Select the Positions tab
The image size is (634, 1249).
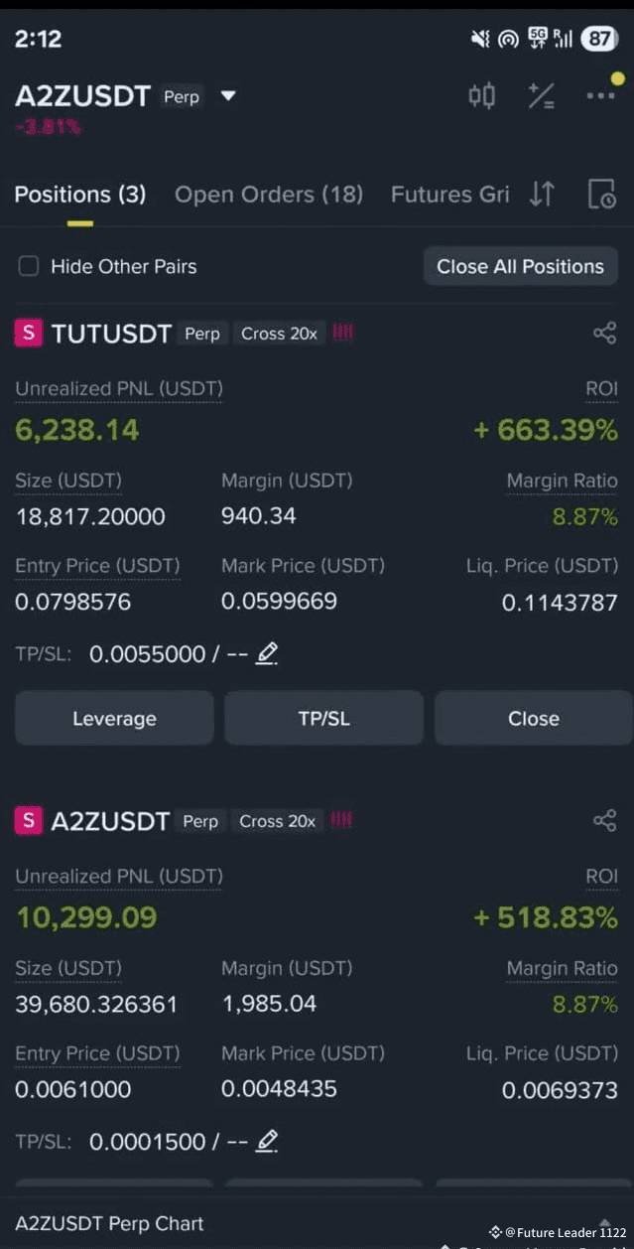pyautogui.click(x=79, y=194)
